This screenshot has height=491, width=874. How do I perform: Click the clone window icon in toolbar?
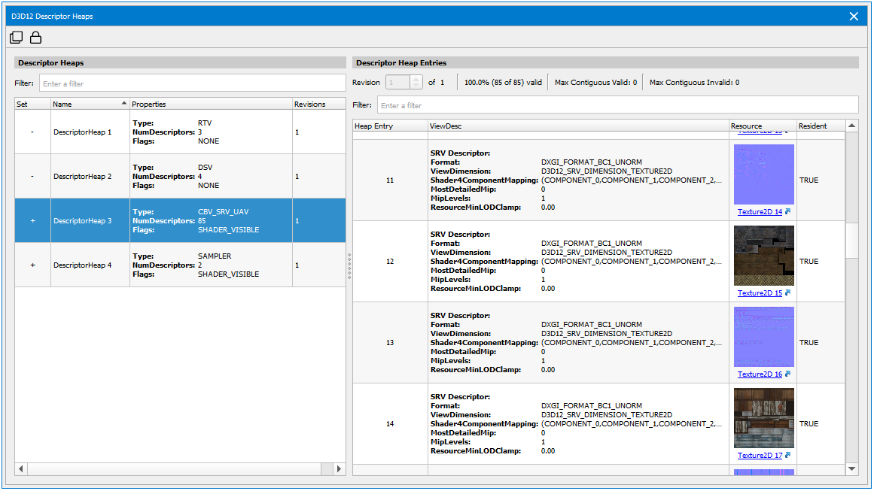pyautogui.click(x=17, y=38)
